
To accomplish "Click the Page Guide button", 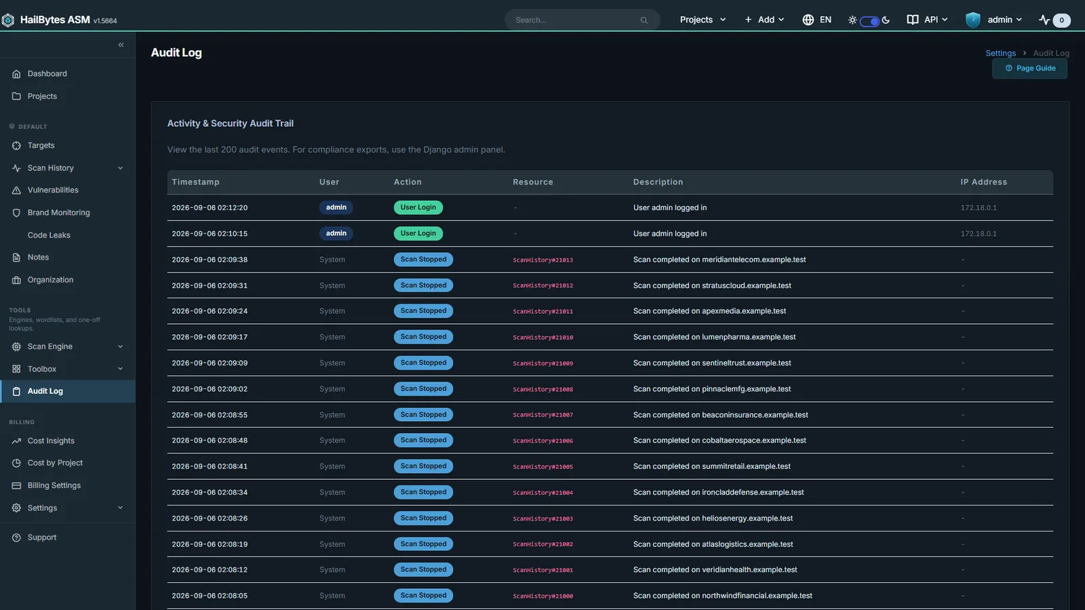I will tap(1029, 68).
